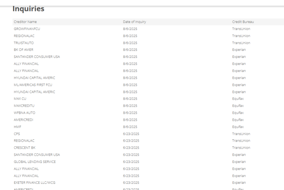The height and width of the screenshot is (190, 284).
Task: Click TransUnion in the CPS row
Action: (x=241, y=134)
